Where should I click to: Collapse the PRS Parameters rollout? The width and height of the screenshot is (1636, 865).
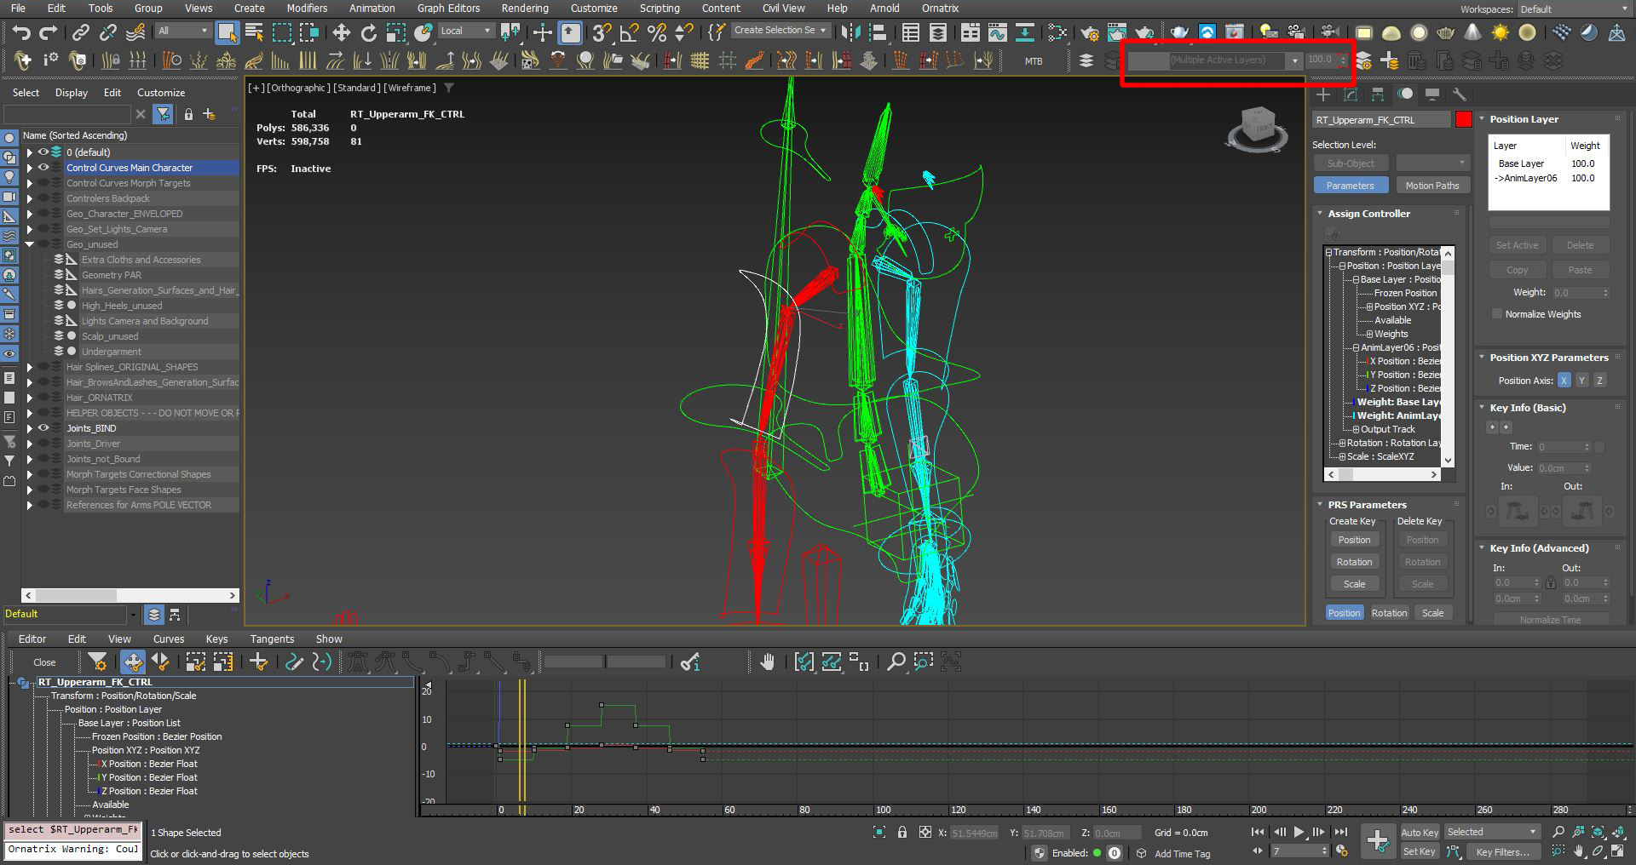[x=1320, y=505]
